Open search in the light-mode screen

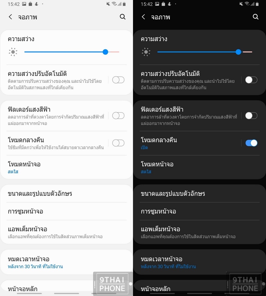(x=123, y=17)
